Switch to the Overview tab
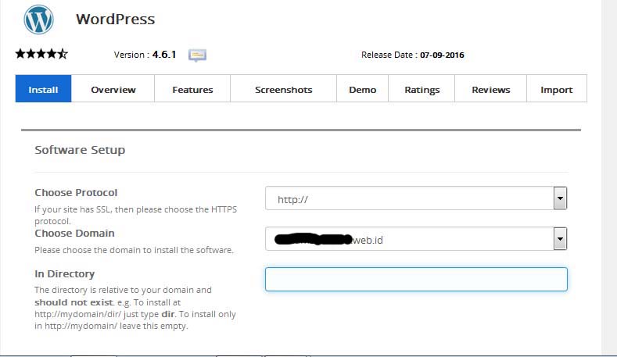Viewport: 617px width, 357px height. tap(113, 90)
